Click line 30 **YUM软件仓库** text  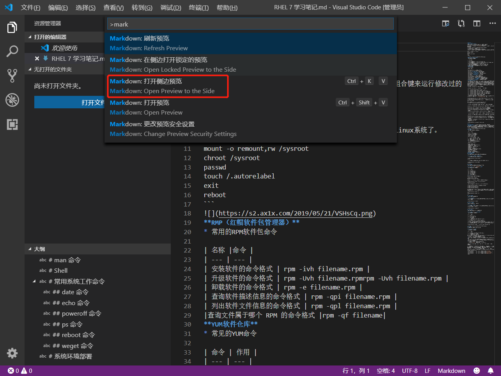(x=230, y=324)
